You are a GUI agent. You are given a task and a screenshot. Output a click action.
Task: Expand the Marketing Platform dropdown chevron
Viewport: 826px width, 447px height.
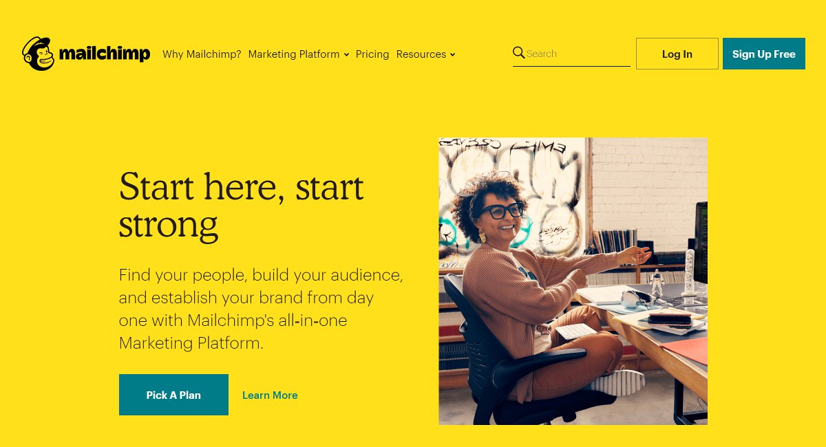click(x=347, y=55)
